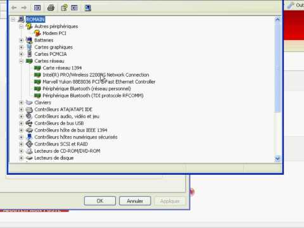Select Périphérique Bluetooth (réseau personnel)
304x228 pixels.
(87, 89)
